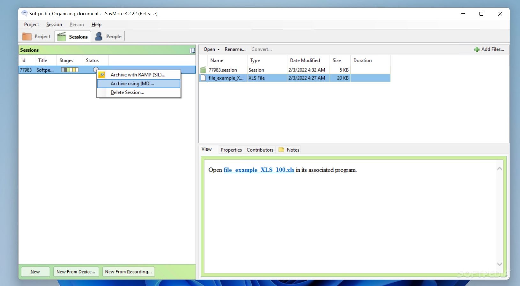
Task: Open the Help menu
Action: (96, 25)
